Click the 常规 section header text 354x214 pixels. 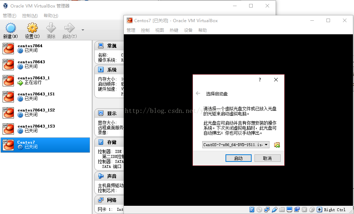[x=112, y=46]
